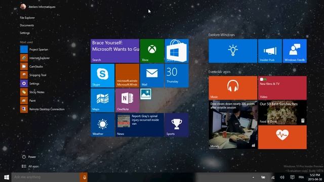This screenshot has height=182, width=324.
Task: Launch Internet Explorer from Most used
Action: [x=35, y=58]
